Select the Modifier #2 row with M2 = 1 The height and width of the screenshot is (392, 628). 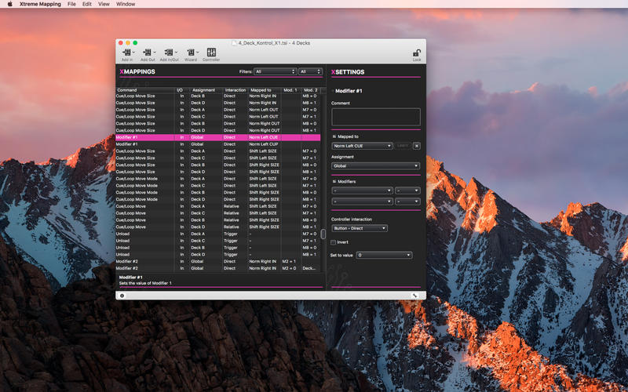coord(218,261)
